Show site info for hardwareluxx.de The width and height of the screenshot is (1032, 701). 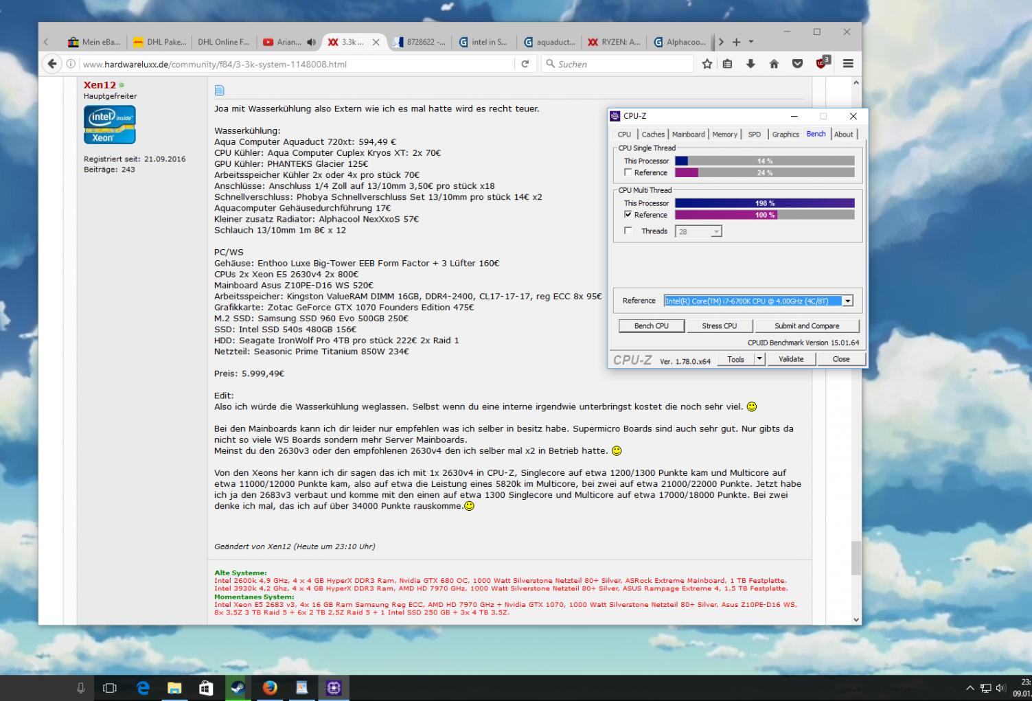[x=71, y=64]
